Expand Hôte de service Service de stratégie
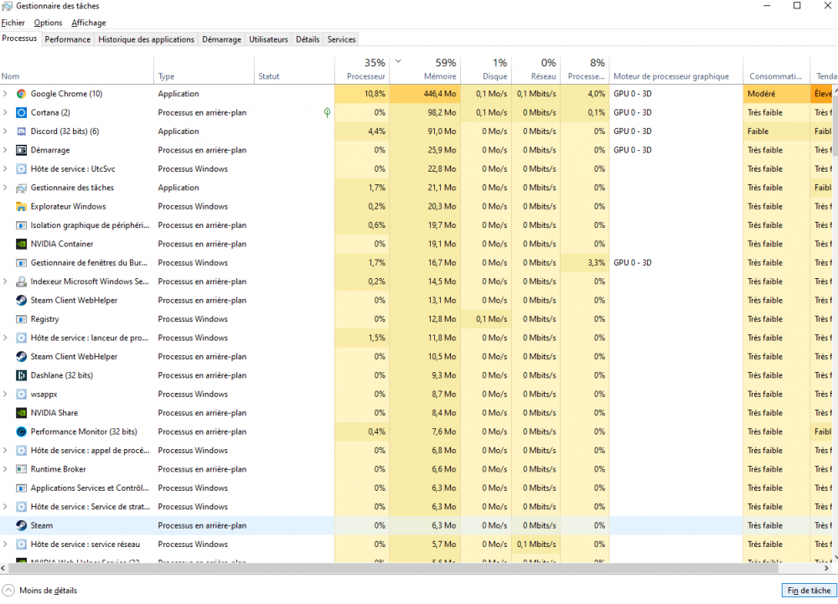This screenshot has height=604, width=838. (5, 507)
